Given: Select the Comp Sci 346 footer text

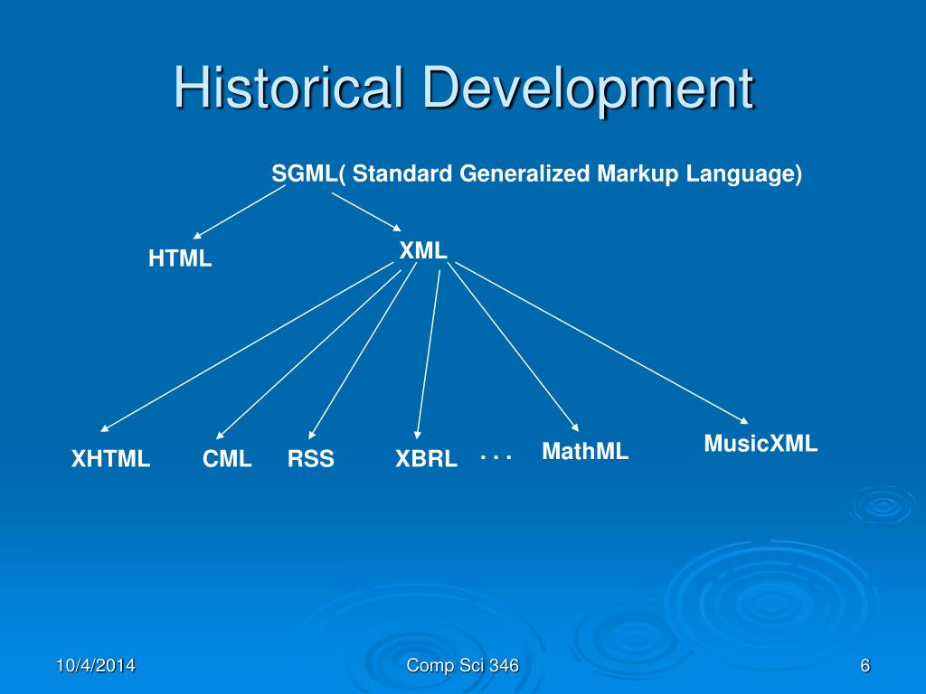Looking at the screenshot, I should click(463, 666).
